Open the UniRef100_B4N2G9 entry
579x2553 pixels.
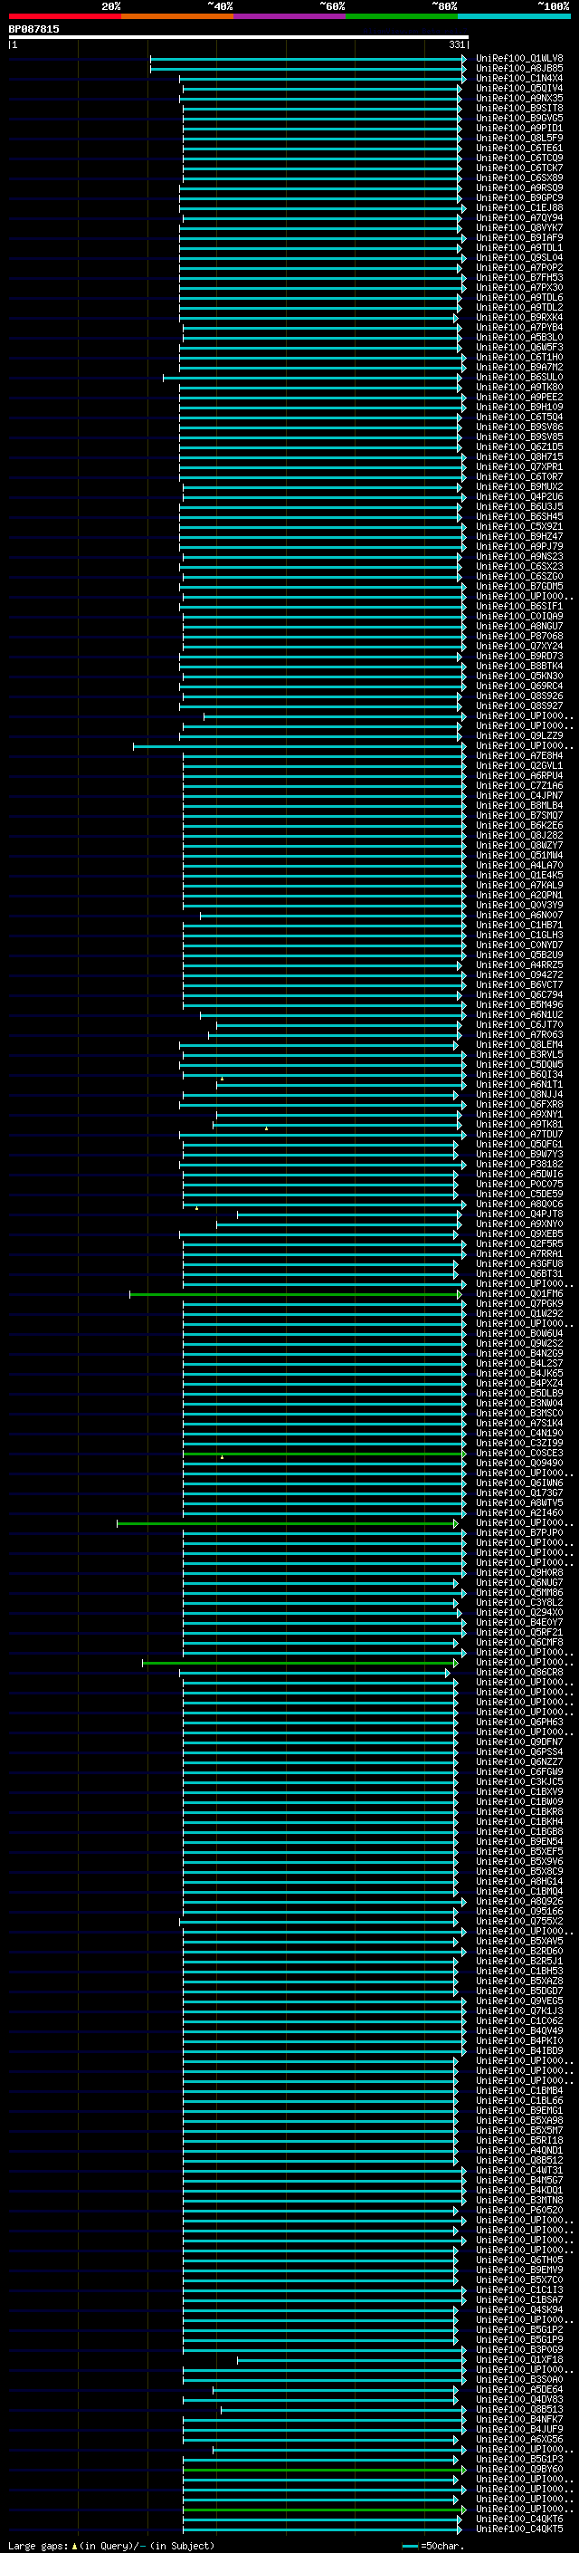(x=518, y=1353)
